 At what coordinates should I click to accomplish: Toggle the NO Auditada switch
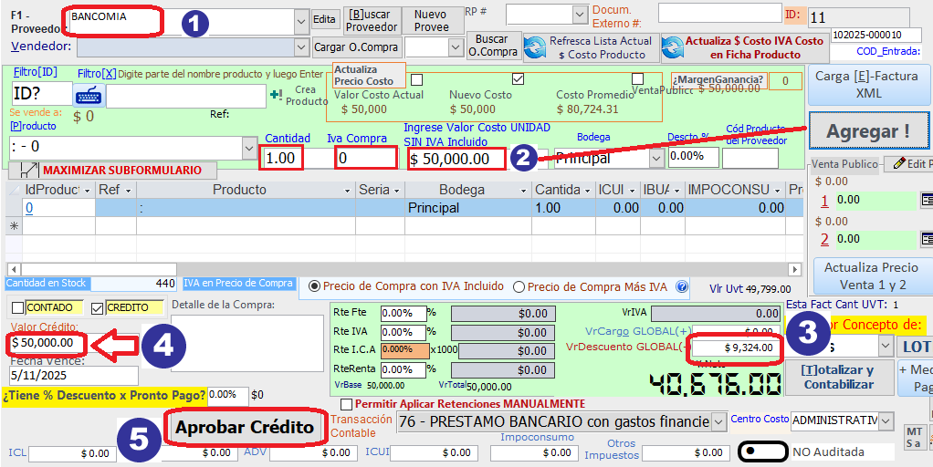(x=761, y=451)
